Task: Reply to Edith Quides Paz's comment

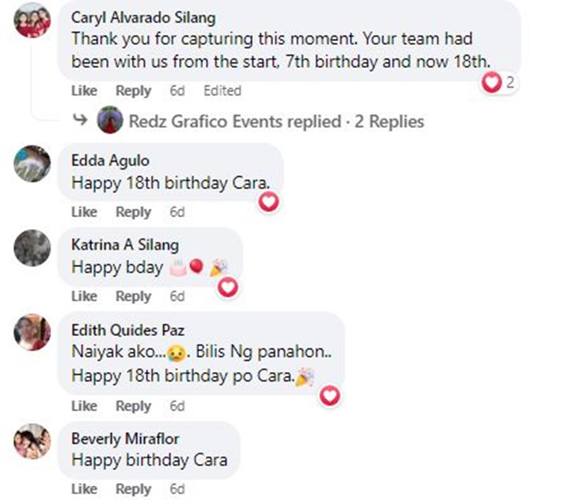Action: (133, 406)
